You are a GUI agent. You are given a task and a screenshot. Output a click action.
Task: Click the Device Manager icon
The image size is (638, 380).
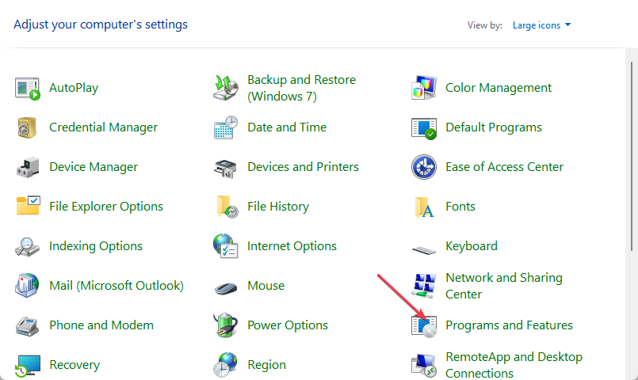[x=27, y=167]
